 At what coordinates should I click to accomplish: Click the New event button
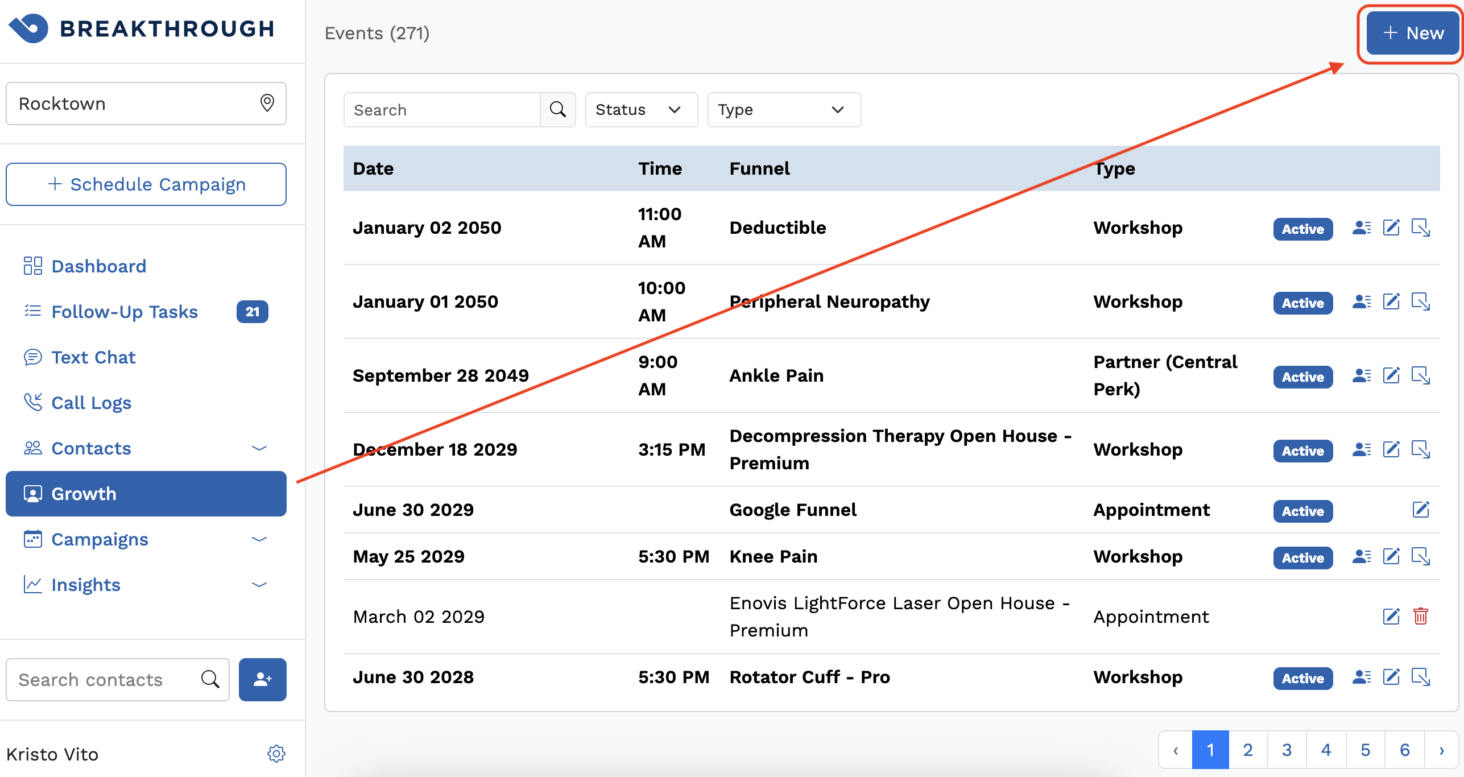(x=1413, y=33)
